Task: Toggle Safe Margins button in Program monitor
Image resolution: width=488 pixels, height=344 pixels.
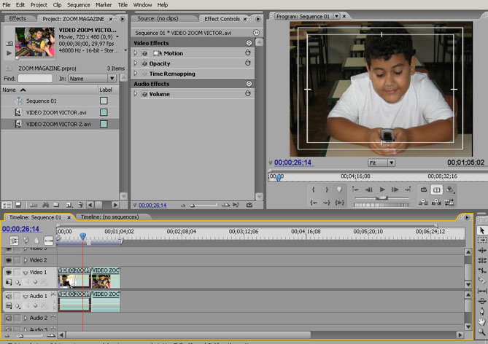Action: 436,189
